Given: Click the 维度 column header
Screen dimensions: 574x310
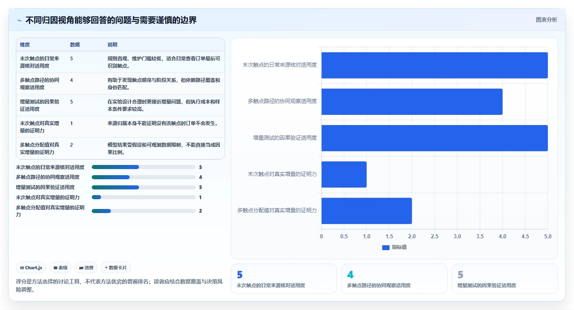Looking at the screenshot, I should [x=25, y=44].
